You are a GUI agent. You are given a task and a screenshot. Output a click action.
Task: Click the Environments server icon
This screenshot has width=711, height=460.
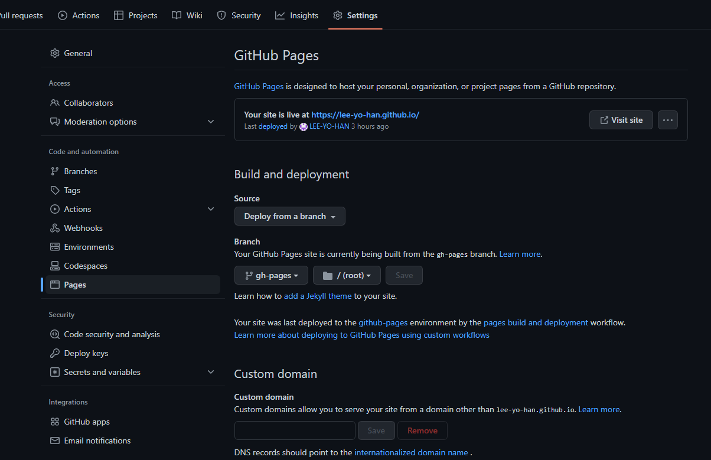[x=55, y=247]
